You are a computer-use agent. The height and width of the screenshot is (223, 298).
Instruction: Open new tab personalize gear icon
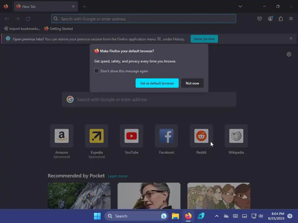289,54
